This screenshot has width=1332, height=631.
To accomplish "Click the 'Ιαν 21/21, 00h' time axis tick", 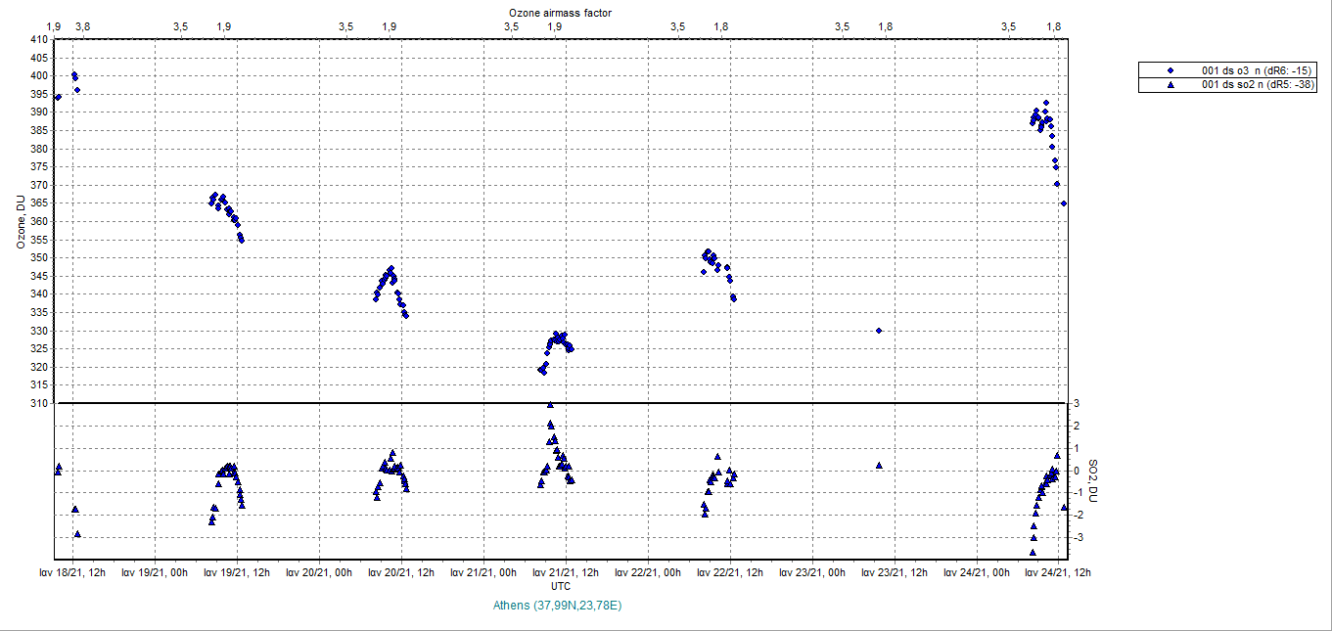I will pyautogui.click(x=485, y=572).
